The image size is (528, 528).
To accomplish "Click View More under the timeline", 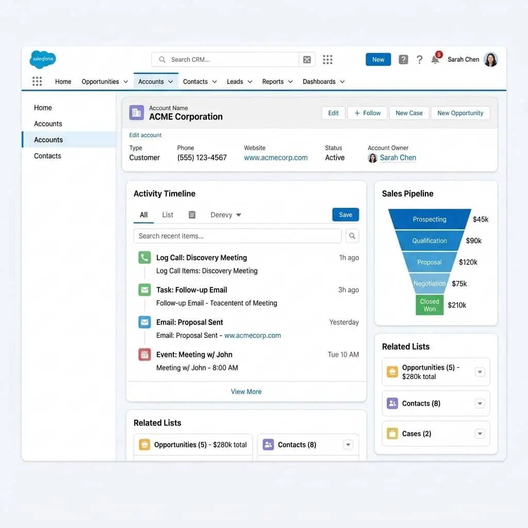I will pyautogui.click(x=246, y=392).
